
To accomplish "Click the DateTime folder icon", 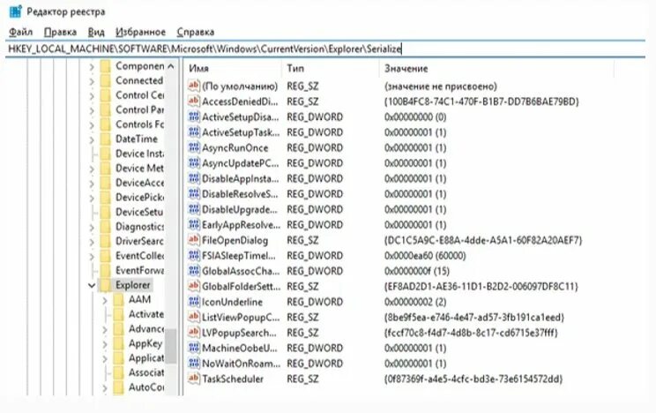I will click(106, 139).
